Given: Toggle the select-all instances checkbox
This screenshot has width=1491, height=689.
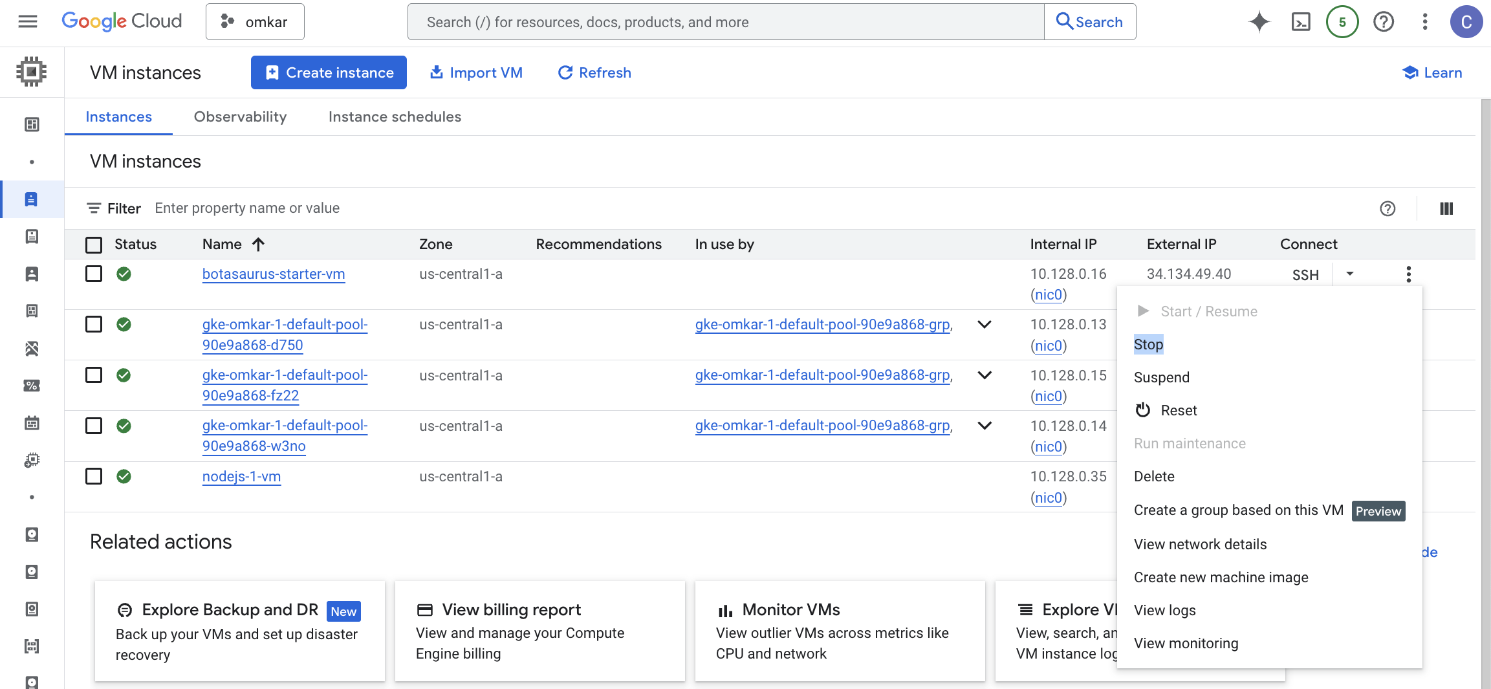Looking at the screenshot, I should pos(93,245).
